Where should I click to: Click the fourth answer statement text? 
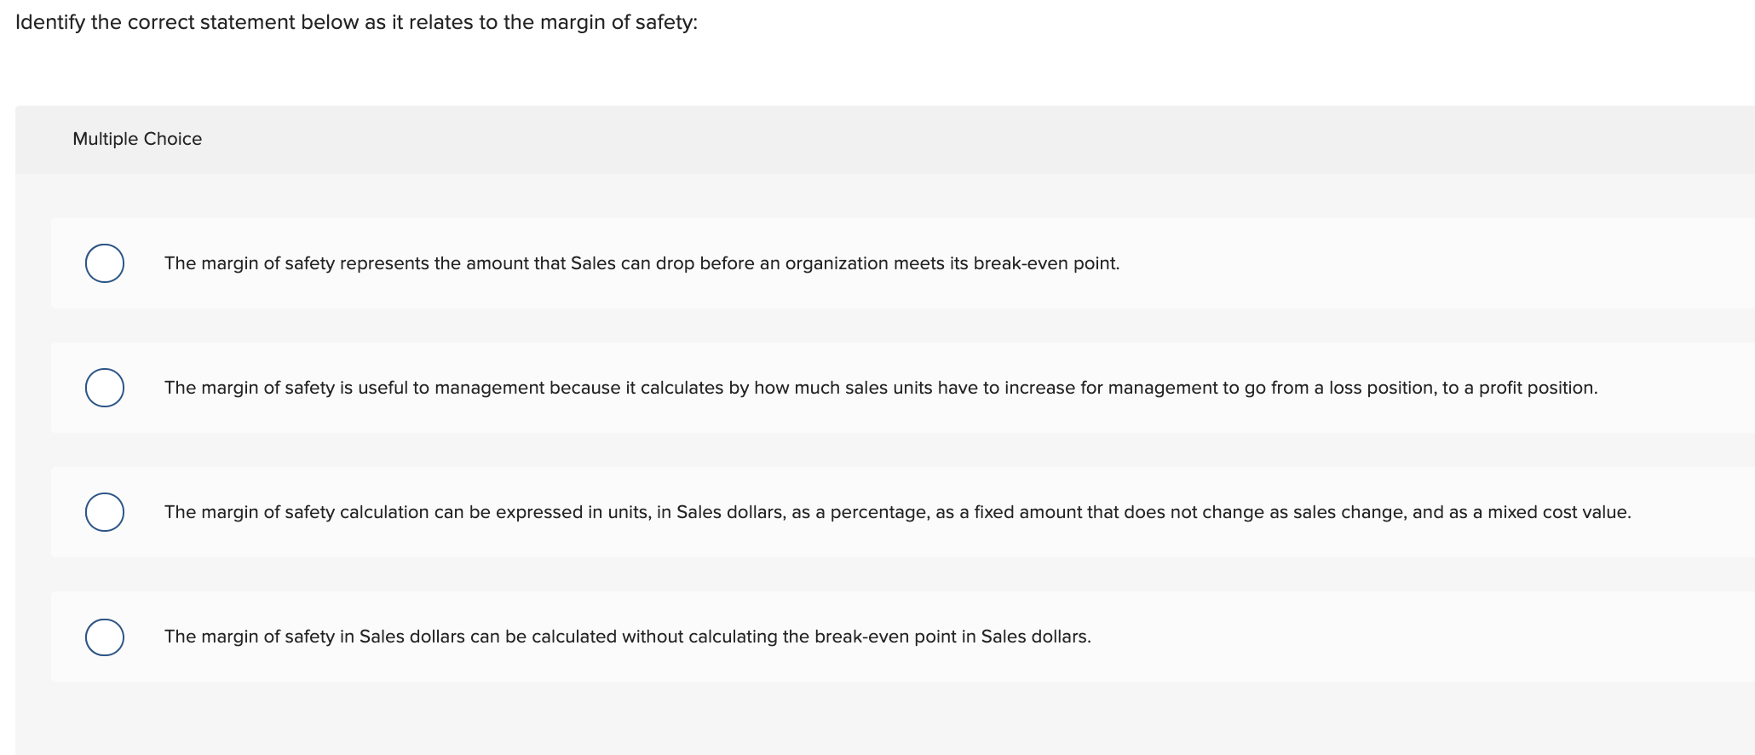pyautogui.click(x=628, y=637)
